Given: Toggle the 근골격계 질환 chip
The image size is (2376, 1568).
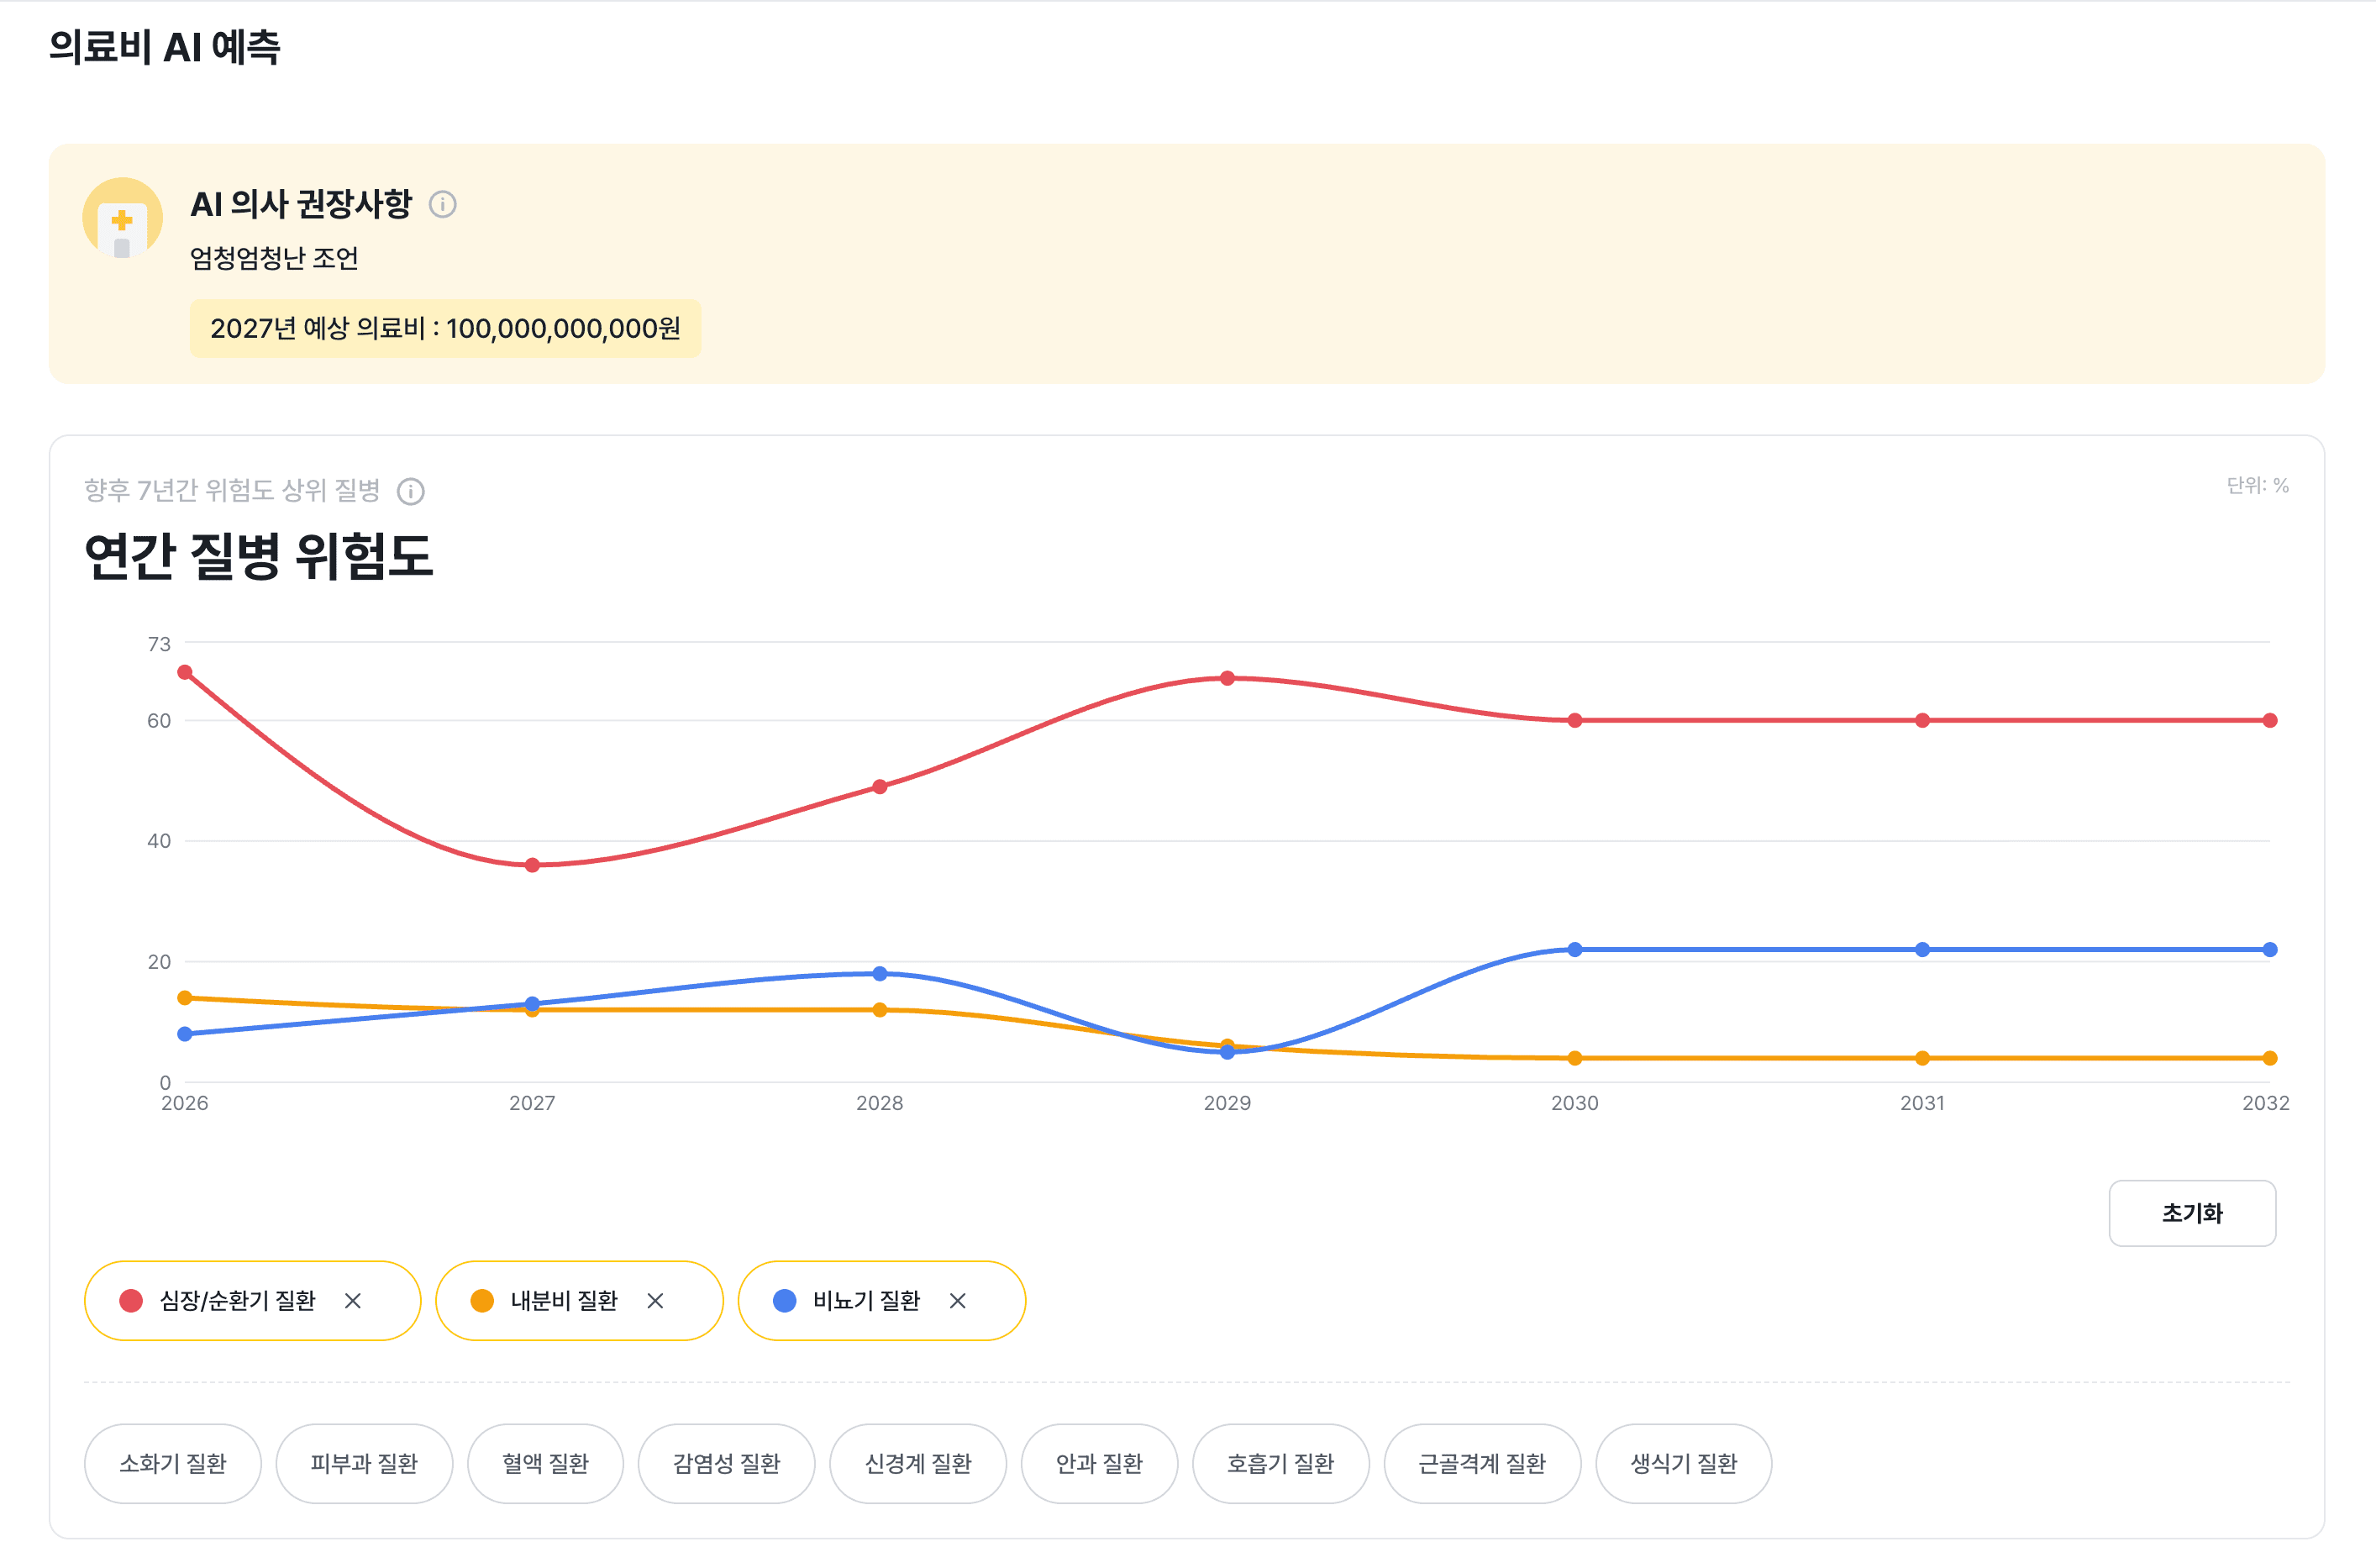Looking at the screenshot, I should coord(1481,1463).
